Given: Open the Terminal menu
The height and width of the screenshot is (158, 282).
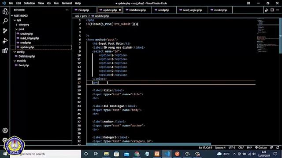Looking at the screenshot, I should [67, 3].
